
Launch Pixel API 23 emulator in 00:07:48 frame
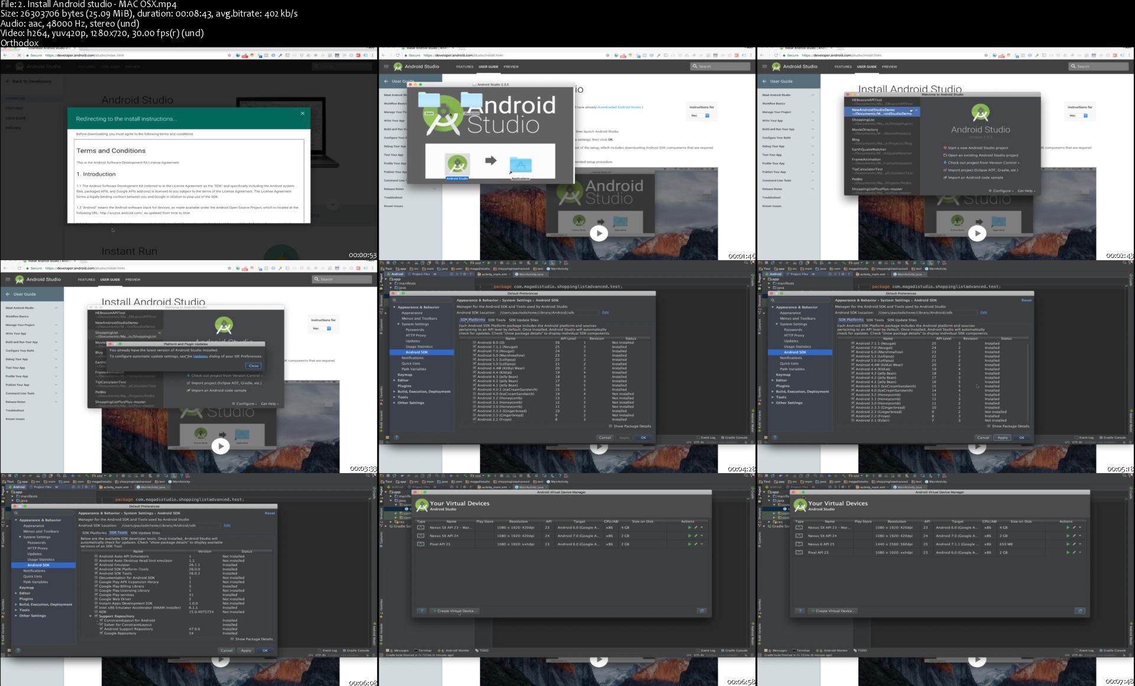[1068, 552]
